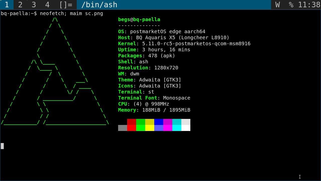Click the 'OS: postmarketOS edge aarch64' line
The width and height of the screenshot is (321, 181).
(x=162, y=31)
